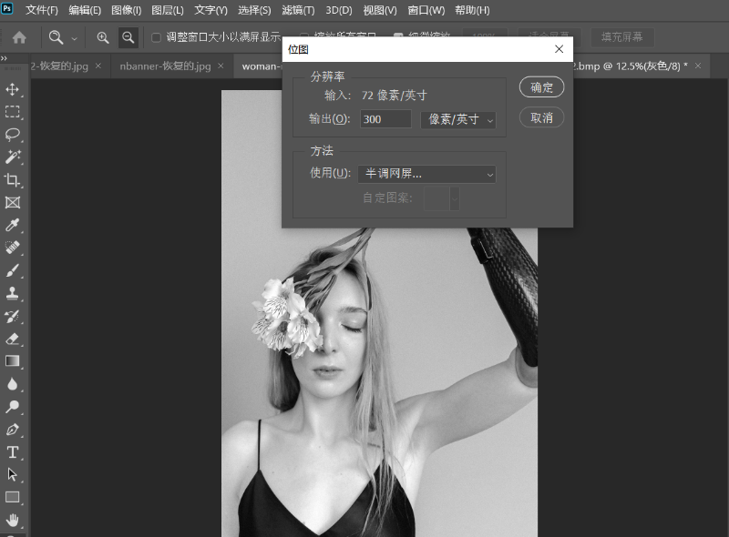Enable resize window to fit checkbox

click(x=156, y=37)
